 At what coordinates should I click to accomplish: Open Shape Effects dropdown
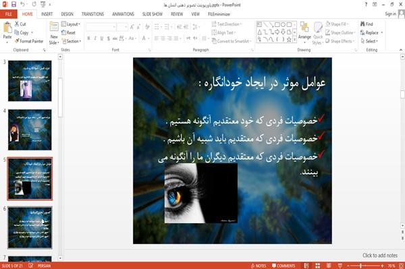click(x=340, y=41)
